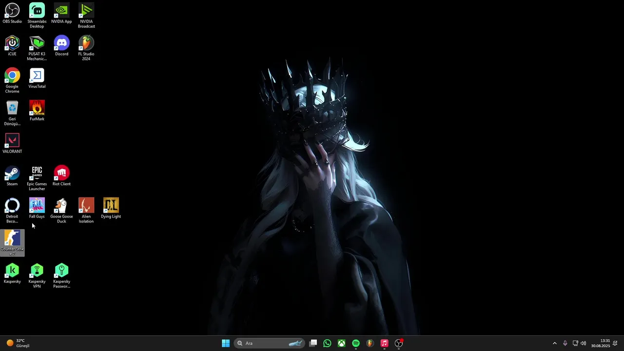Open WhatsApp from the taskbar
Image resolution: width=624 pixels, height=351 pixels.
(x=327, y=343)
